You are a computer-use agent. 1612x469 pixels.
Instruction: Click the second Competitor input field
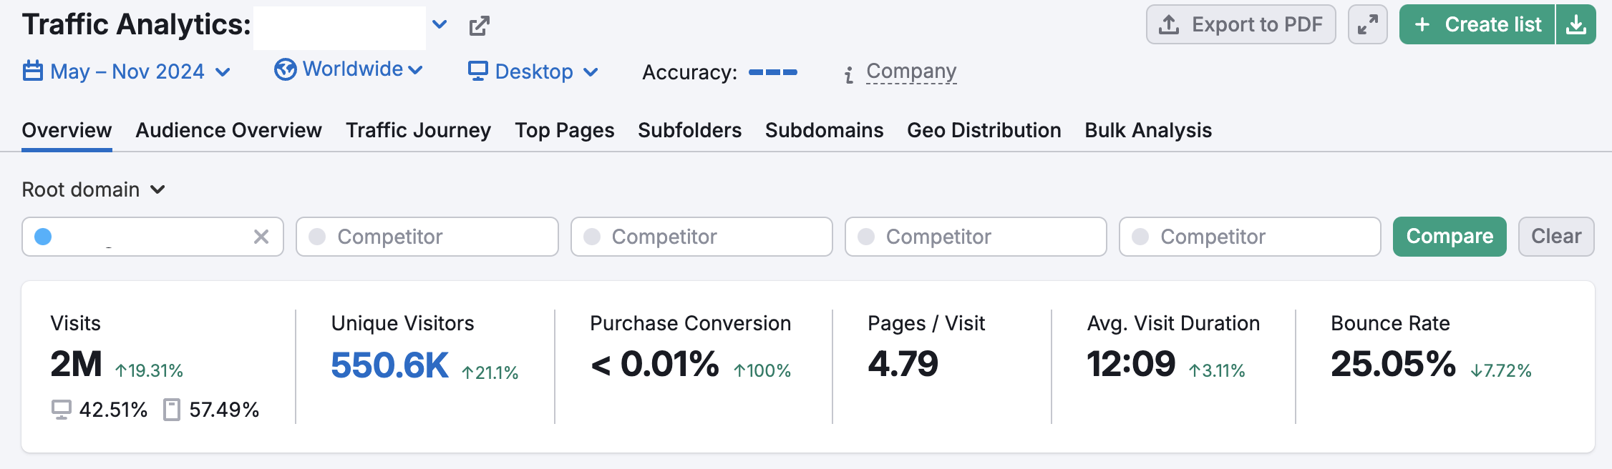pyautogui.click(x=701, y=237)
